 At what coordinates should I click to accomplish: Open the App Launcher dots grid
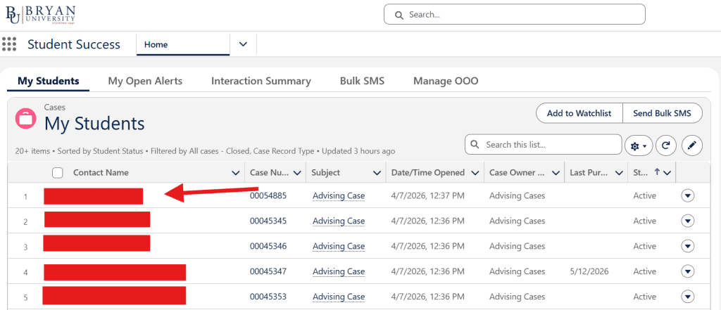coord(9,44)
